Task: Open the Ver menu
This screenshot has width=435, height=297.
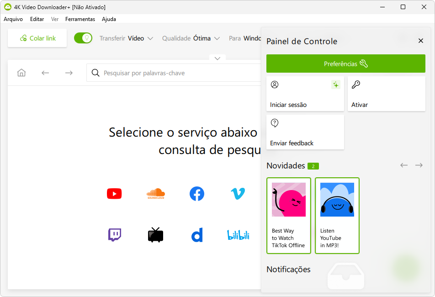Action: 55,19
